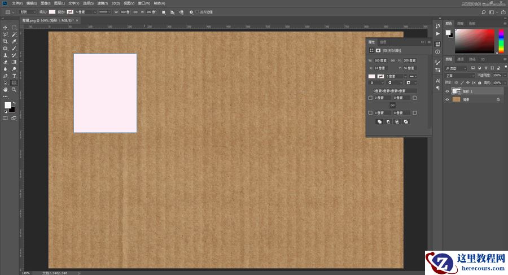
Task: Select the Move tool
Action: point(6,28)
